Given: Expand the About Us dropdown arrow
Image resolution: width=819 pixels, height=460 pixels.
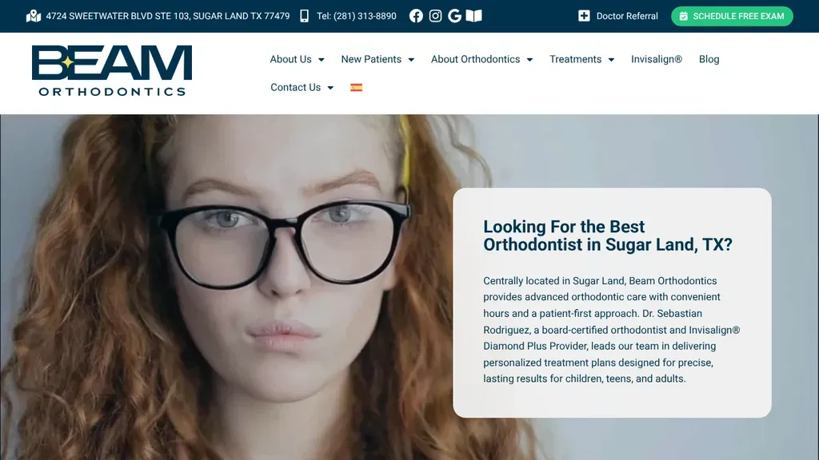Looking at the screenshot, I should [x=322, y=59].
